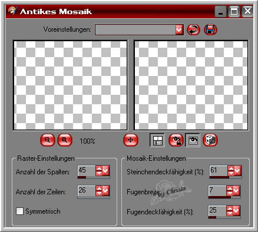The image size is (258, 232).
Task: Toggle the show previews panel icon
Action: point(157,140)
